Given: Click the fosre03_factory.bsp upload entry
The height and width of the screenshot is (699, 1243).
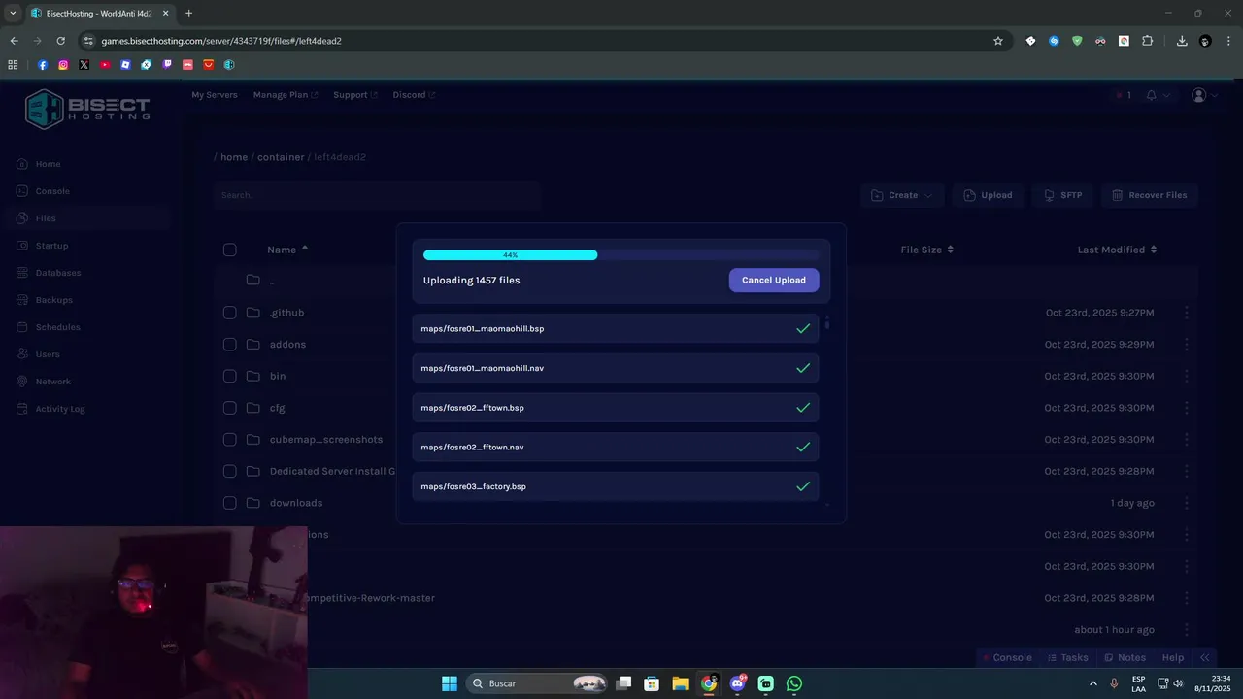Looking at the screenshot, I should point(615,486).
